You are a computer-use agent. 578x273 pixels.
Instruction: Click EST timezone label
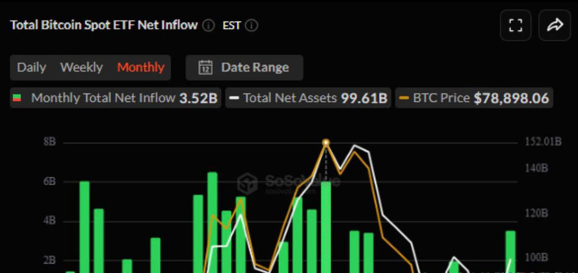tap(232, 25)
